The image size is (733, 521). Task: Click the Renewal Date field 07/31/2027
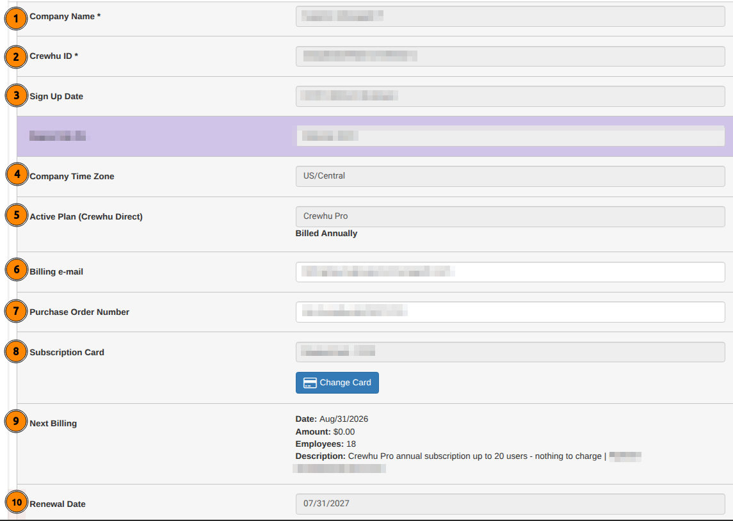point(510,504)
